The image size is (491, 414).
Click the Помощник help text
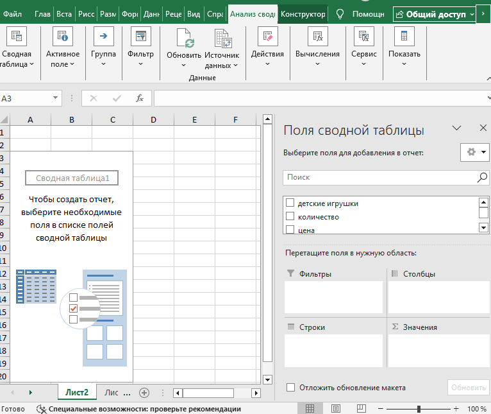(368, 14)
